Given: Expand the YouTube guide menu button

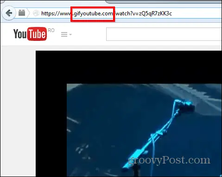Looking at the screenshot, I should pos(66,34).
